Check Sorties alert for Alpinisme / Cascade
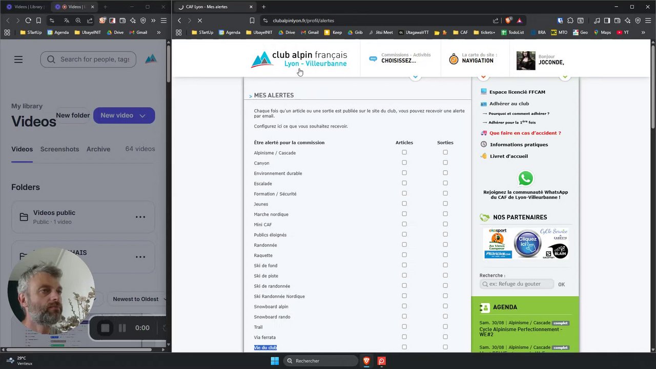This screenshot has width=656, height=369. tap(445, 152)
